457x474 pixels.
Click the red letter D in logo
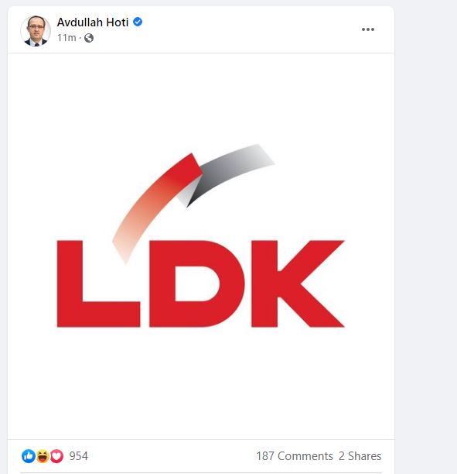(197, 283)
